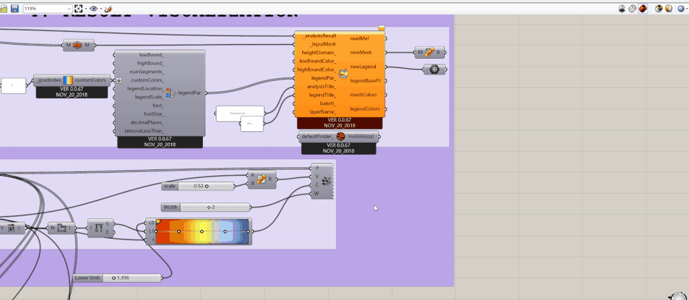
Task: Click the _analysisResult input
Action: [x=320, y=36]
